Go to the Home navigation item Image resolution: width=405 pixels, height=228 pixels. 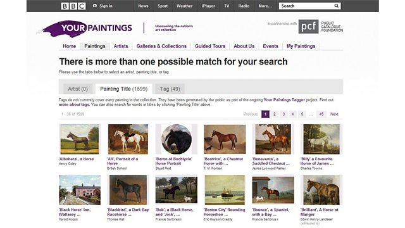(x=70, y=46)
